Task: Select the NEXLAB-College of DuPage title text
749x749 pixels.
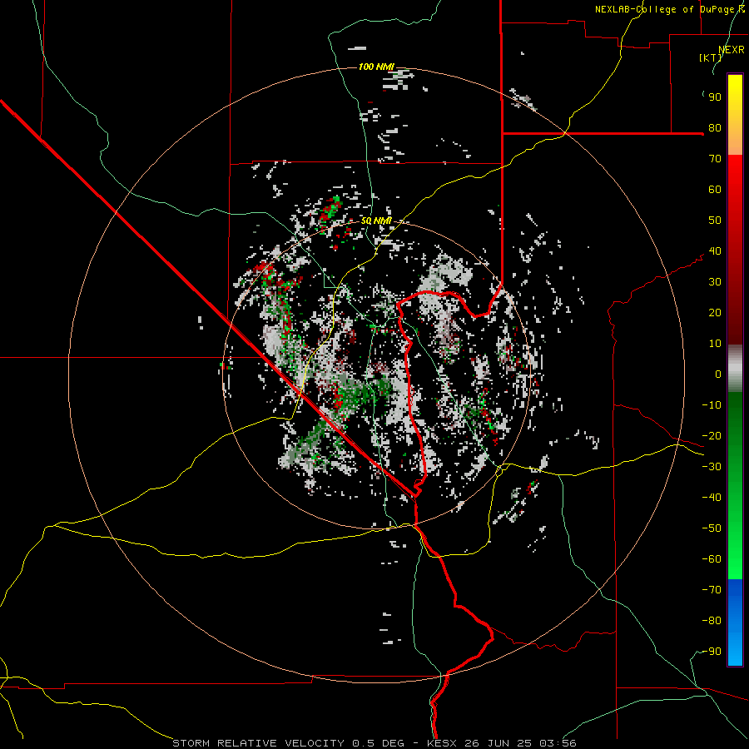Action: (664, 9)
